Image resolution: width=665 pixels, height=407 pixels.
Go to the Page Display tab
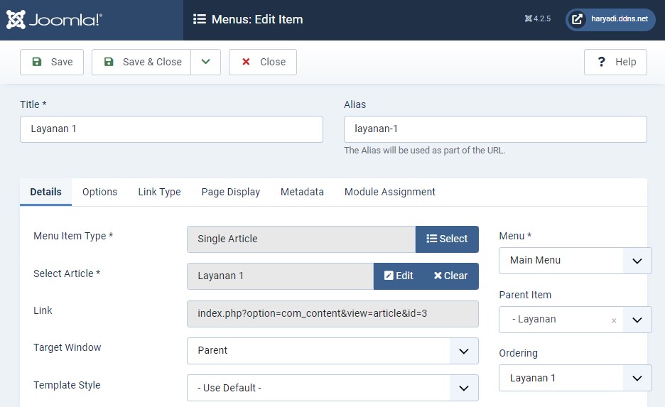point(230,192)
